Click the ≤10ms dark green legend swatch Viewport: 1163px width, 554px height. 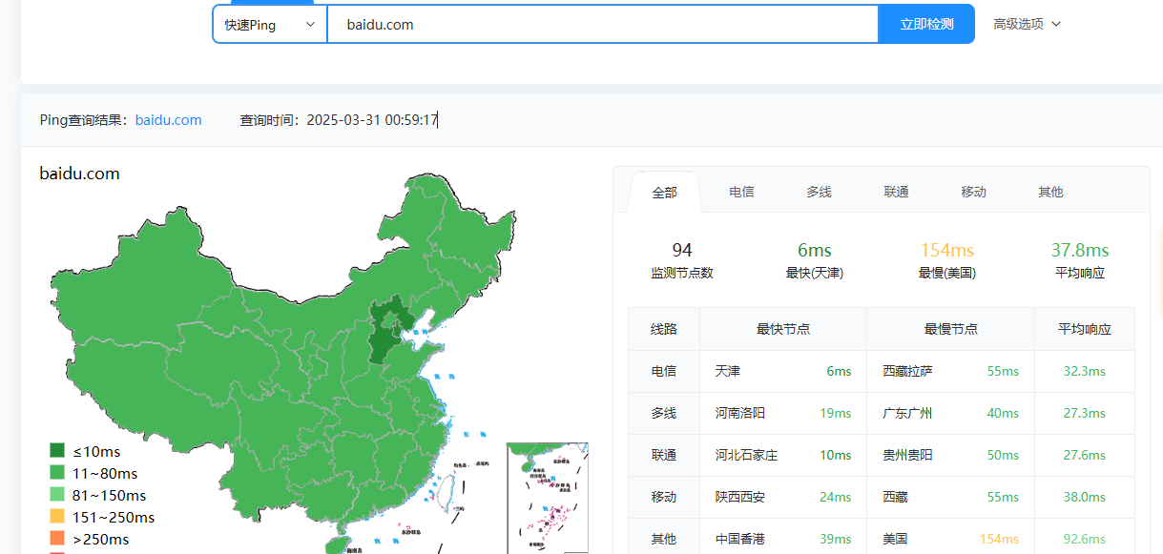tap(57, 451)
